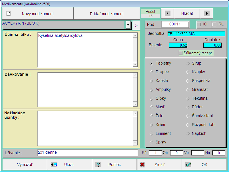Viewport: 229px width, 172px height.
Task: Select the Kapsle radio option
Action: tap(151, 81)
